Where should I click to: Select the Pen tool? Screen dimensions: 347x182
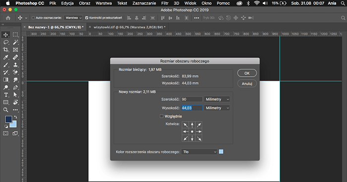coord(15,88)
